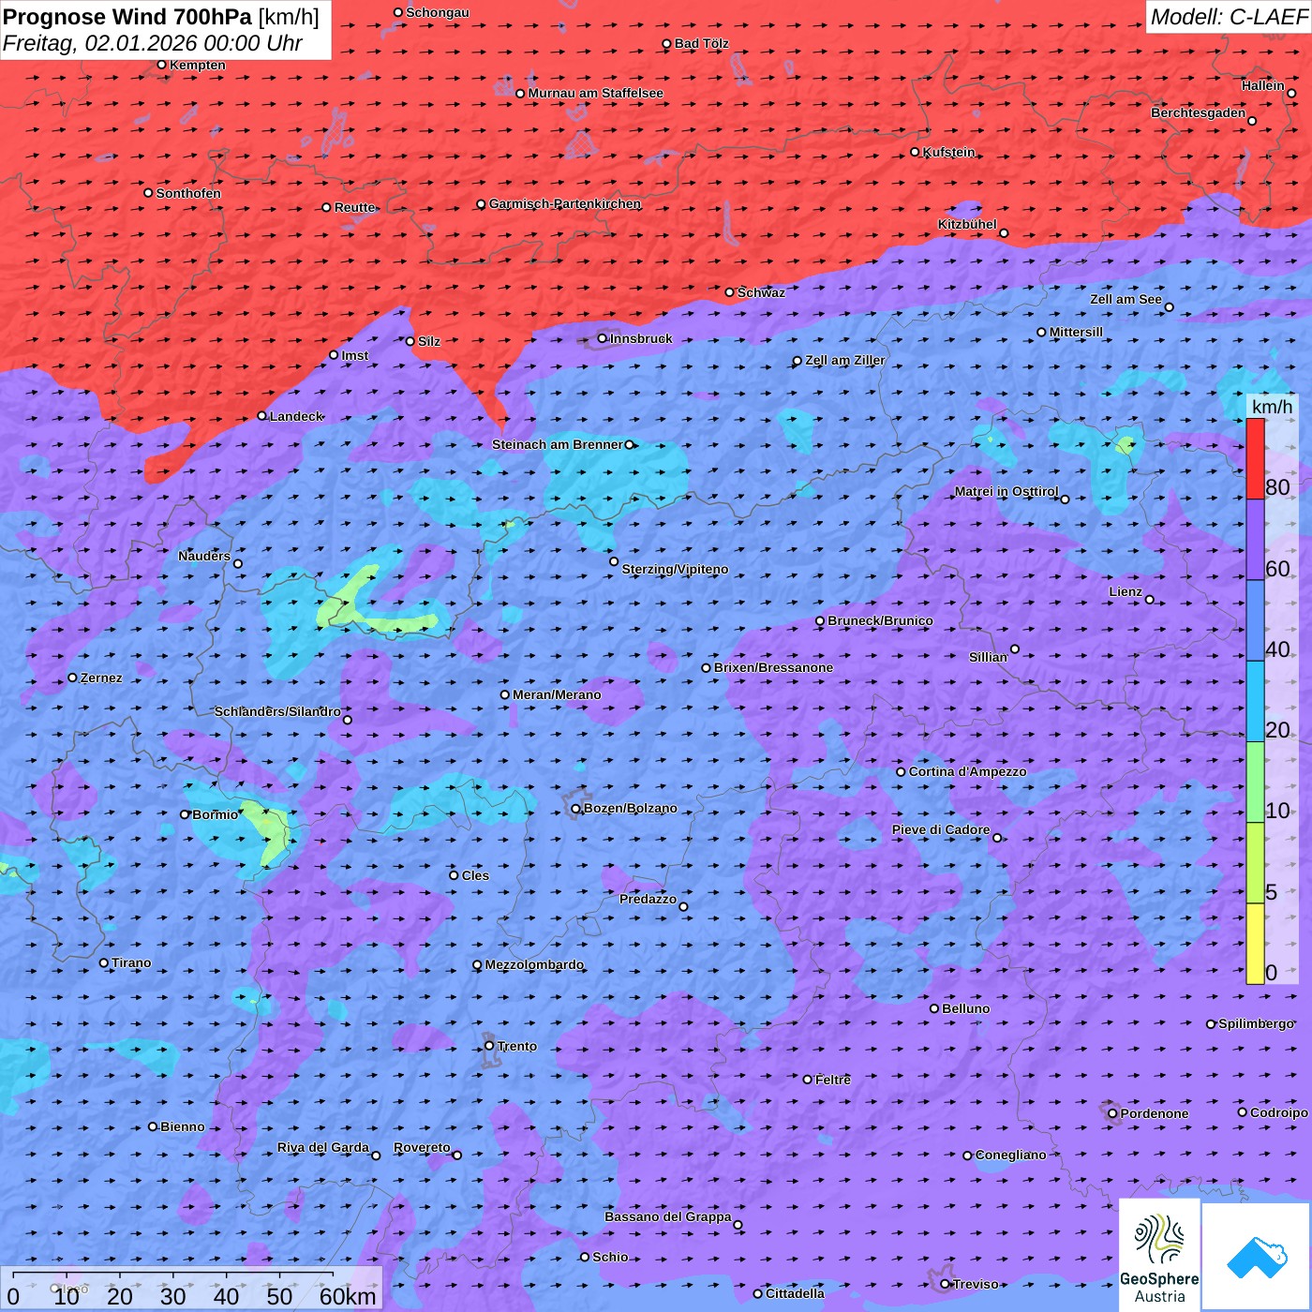Click the Mezzolombardo city label
Image resolution: width=1312 pixels, height=1312 pixels.
tap(534, 964)
